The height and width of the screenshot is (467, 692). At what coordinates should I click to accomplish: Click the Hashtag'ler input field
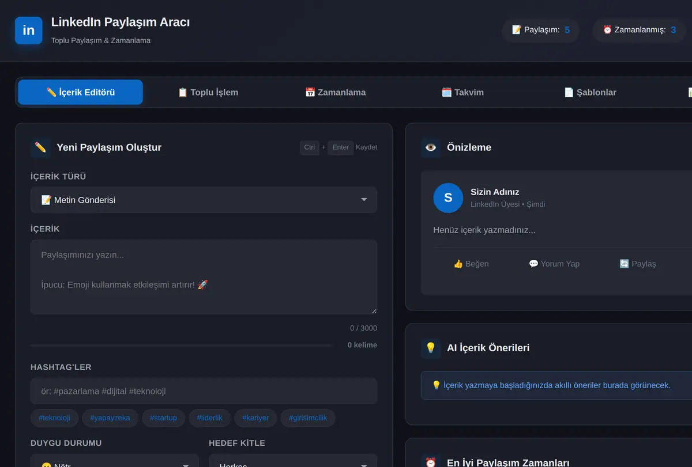tap(204, 391)
